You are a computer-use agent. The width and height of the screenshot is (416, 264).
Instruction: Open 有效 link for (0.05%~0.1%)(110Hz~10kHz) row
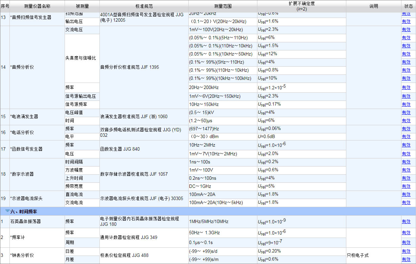(x=406, y=46)
